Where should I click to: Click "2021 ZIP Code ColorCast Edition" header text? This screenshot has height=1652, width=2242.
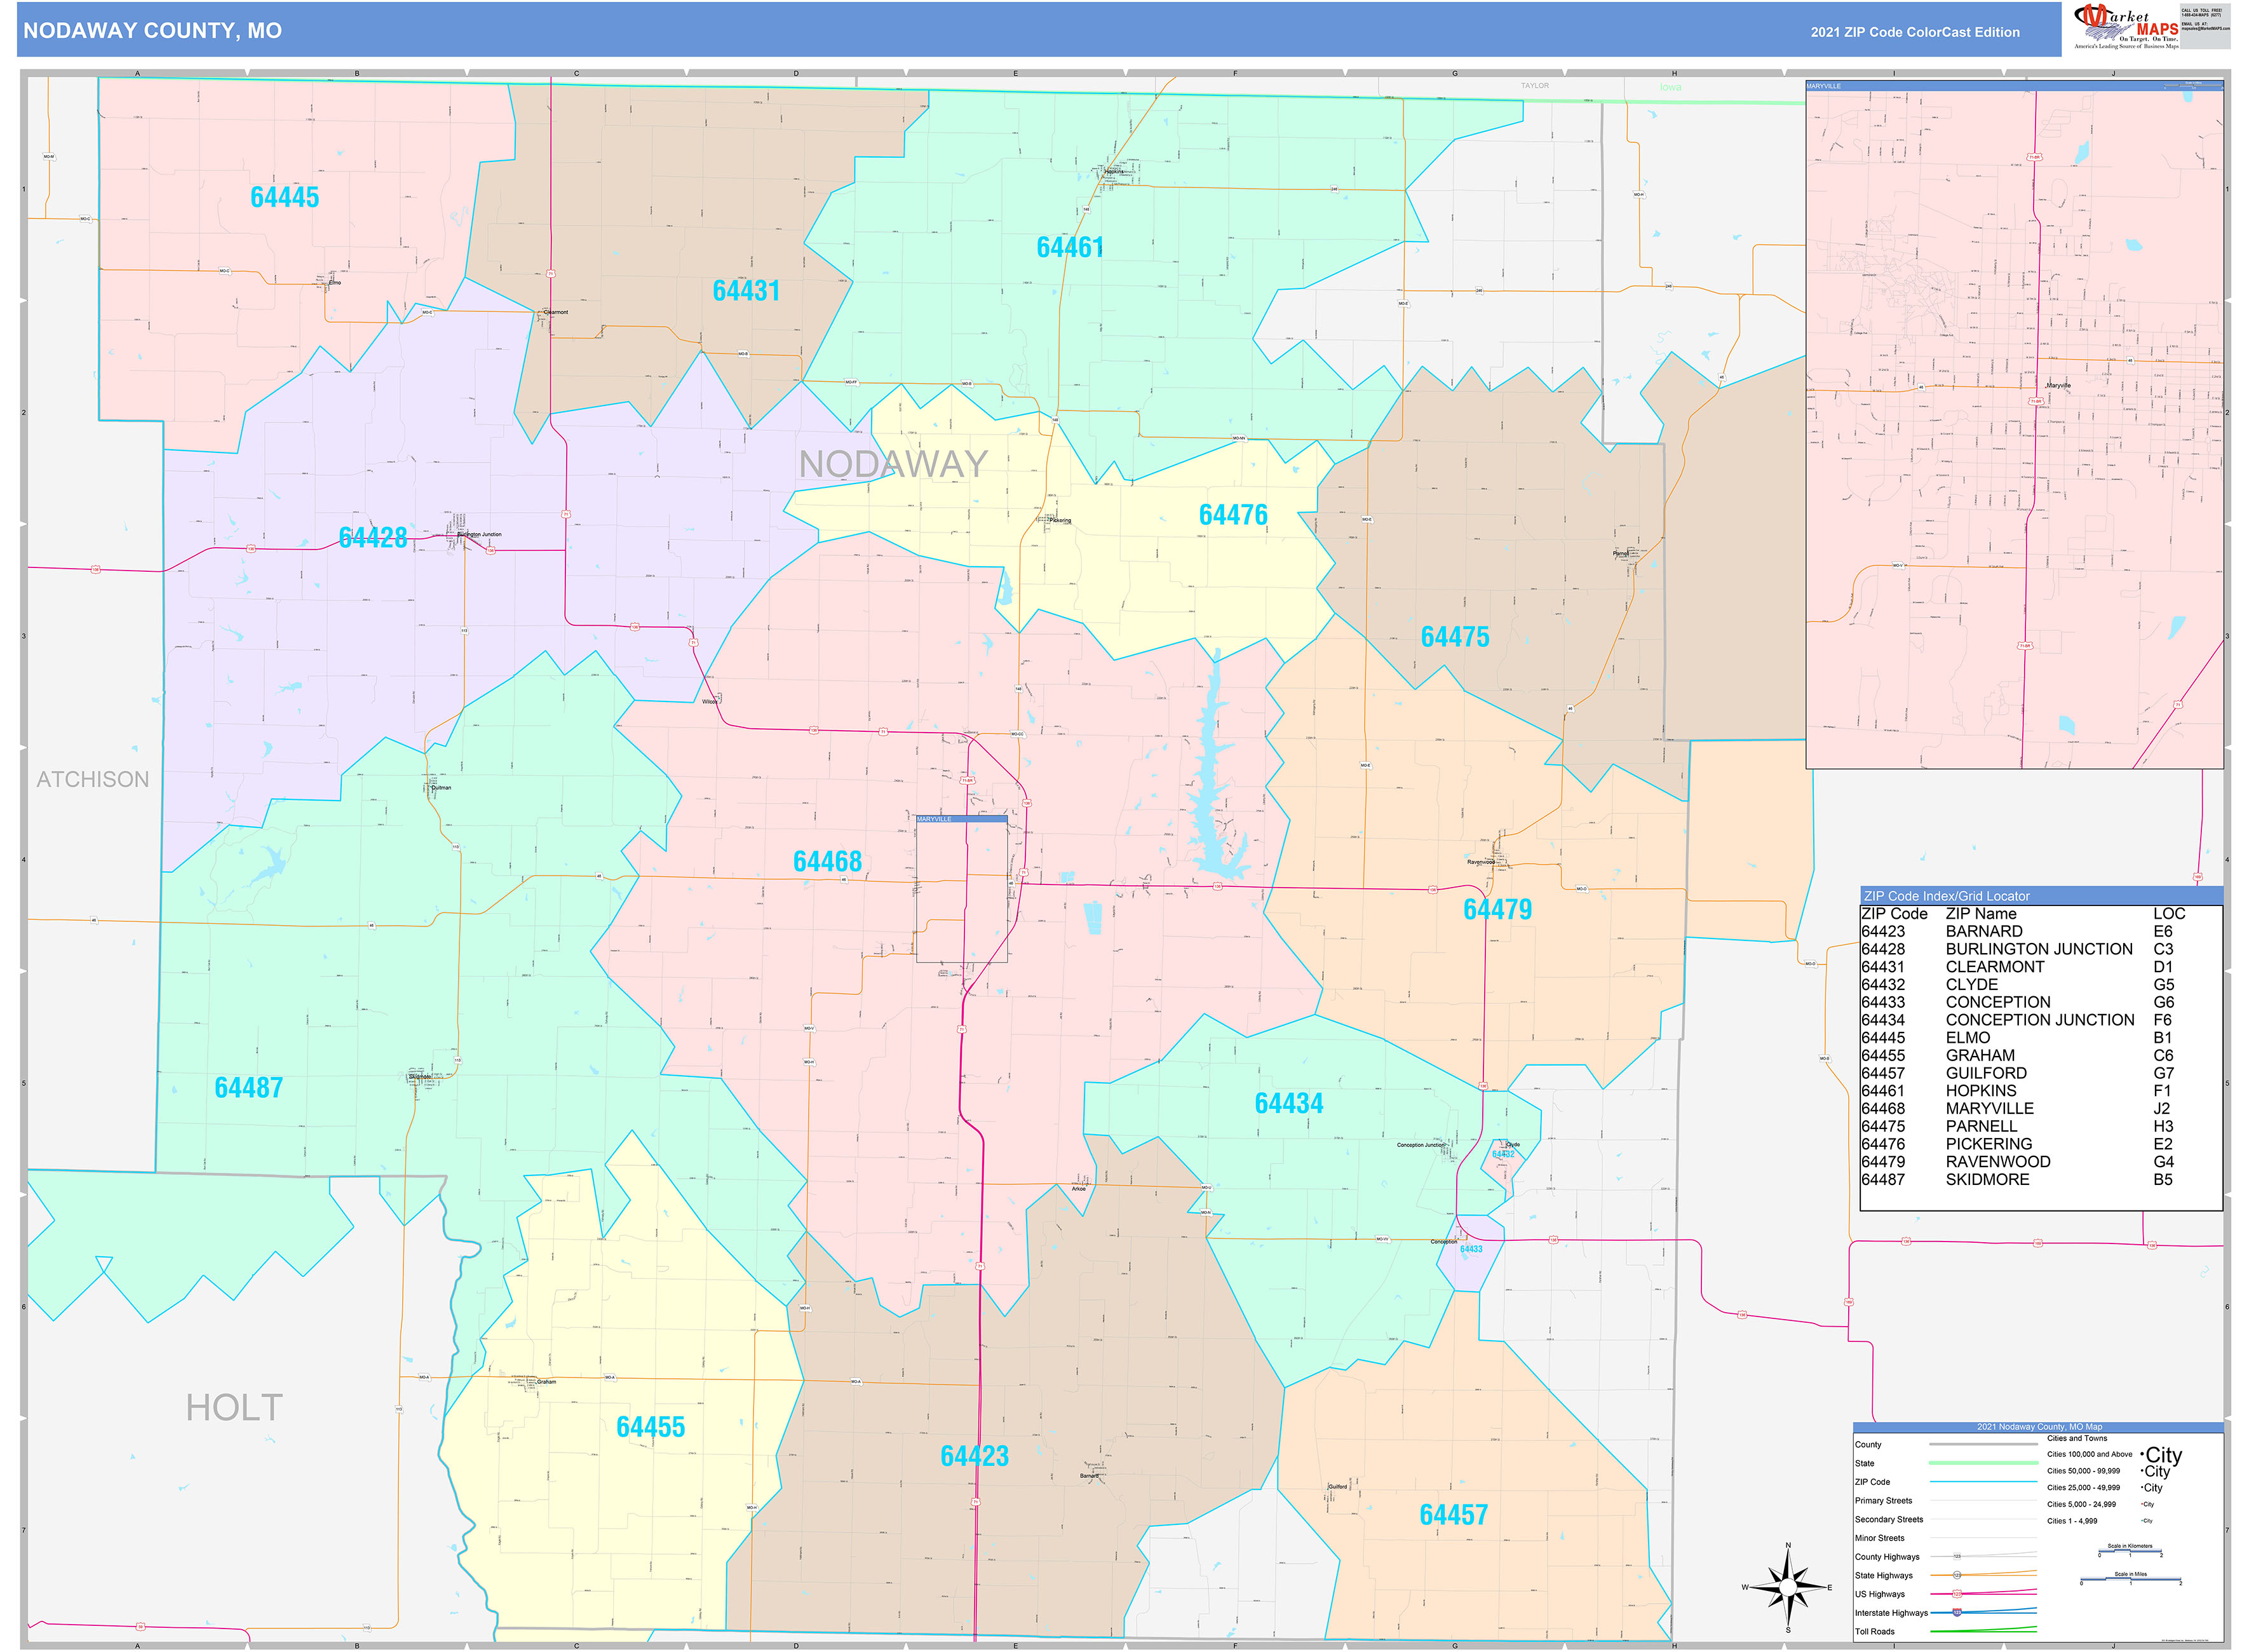click(x=1914, y=32)
